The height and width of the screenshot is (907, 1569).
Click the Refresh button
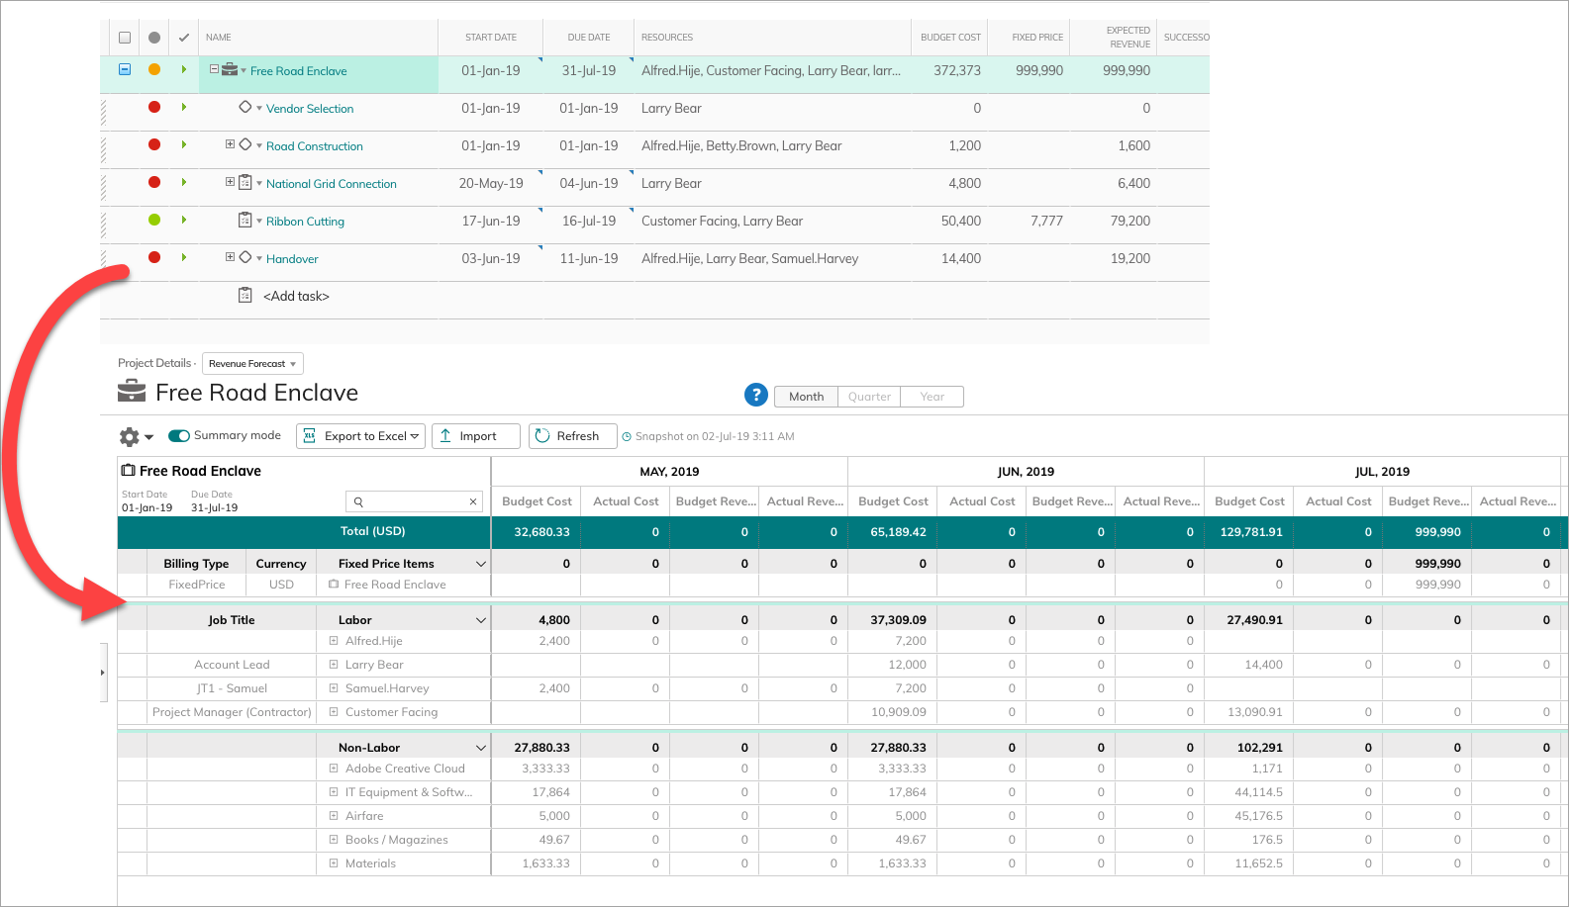572,436
